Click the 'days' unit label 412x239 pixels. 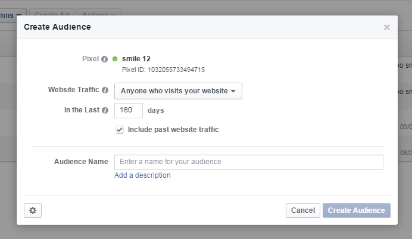(x=155, y=111)
